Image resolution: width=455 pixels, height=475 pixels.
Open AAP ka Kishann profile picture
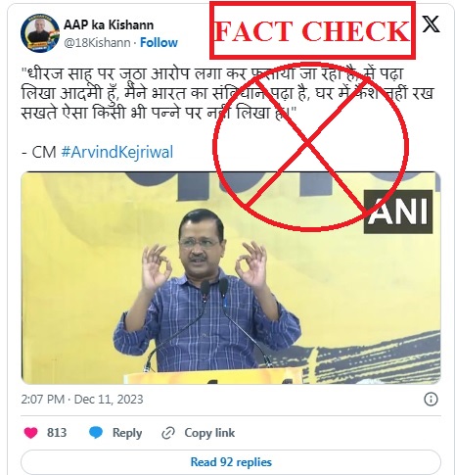[x=40, y=33]
